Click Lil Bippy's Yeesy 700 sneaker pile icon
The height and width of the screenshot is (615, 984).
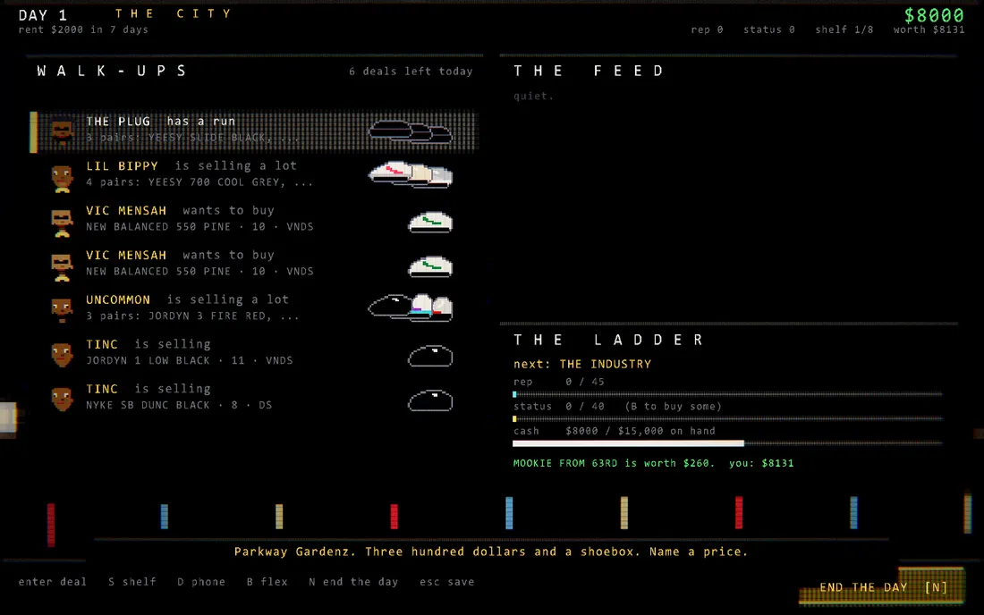[x=411, y=174]
